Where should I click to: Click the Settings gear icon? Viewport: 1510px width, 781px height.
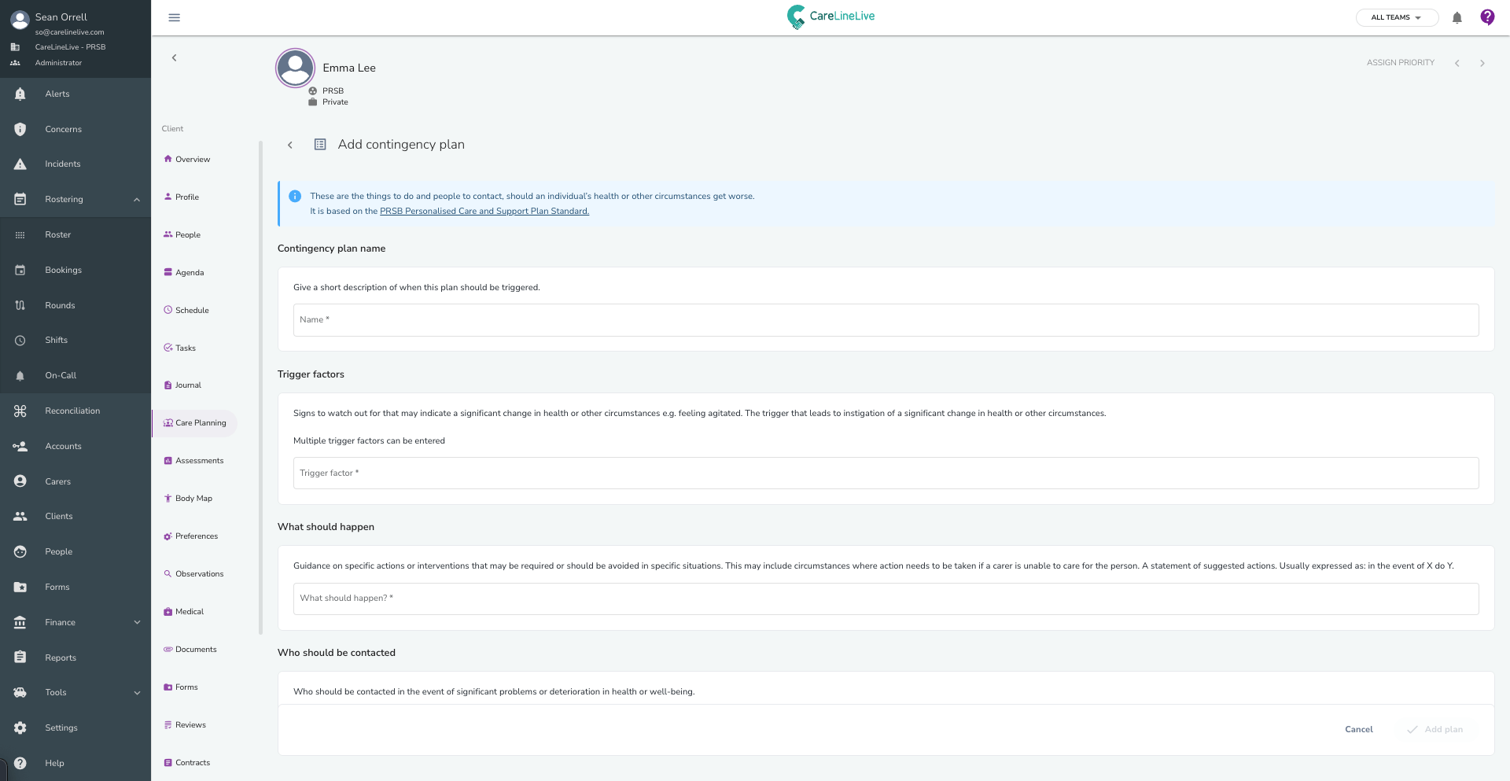click(20, 728)
